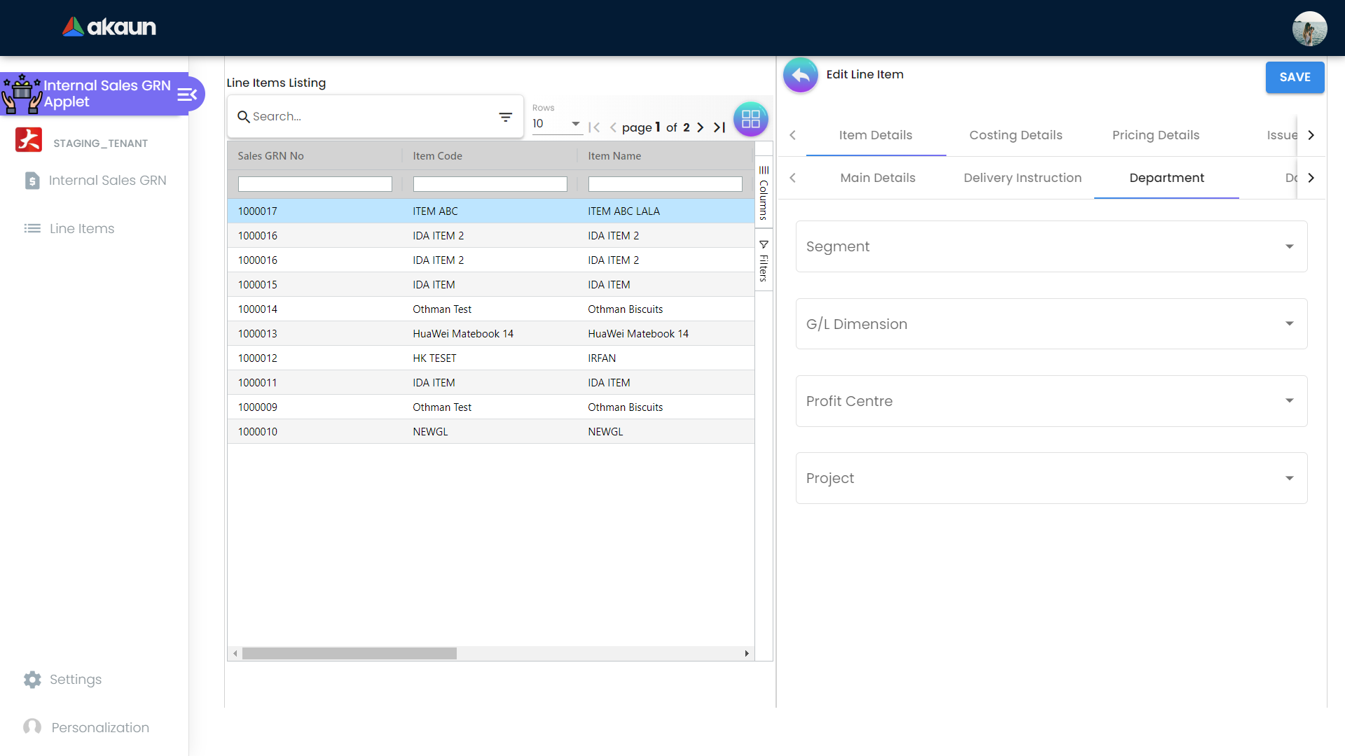Go to last page of listing

(719, 127)
